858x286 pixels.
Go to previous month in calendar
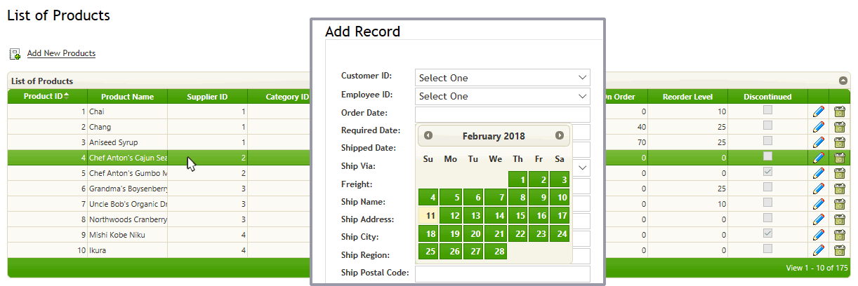tap(428, 136)
